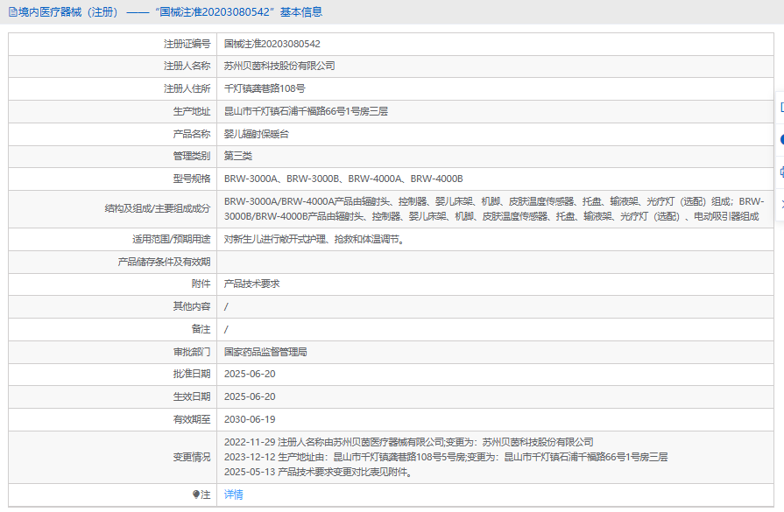Click intended use 对新生儿进行敞开式护理 text
Viewport: 784px width, 512px height.
314,239
